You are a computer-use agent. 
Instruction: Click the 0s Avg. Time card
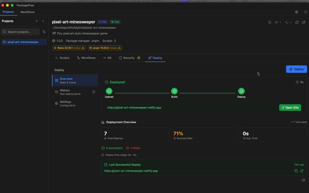(x=273, y=135)
